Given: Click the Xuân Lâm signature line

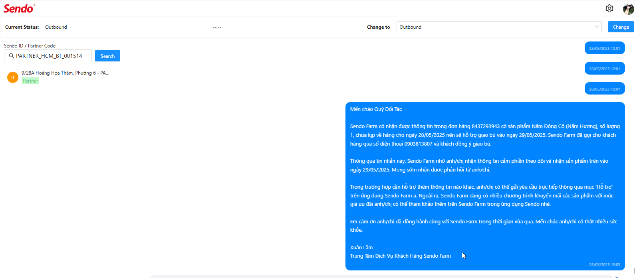Looking at the screenshot, I should (x=361, y=247).
